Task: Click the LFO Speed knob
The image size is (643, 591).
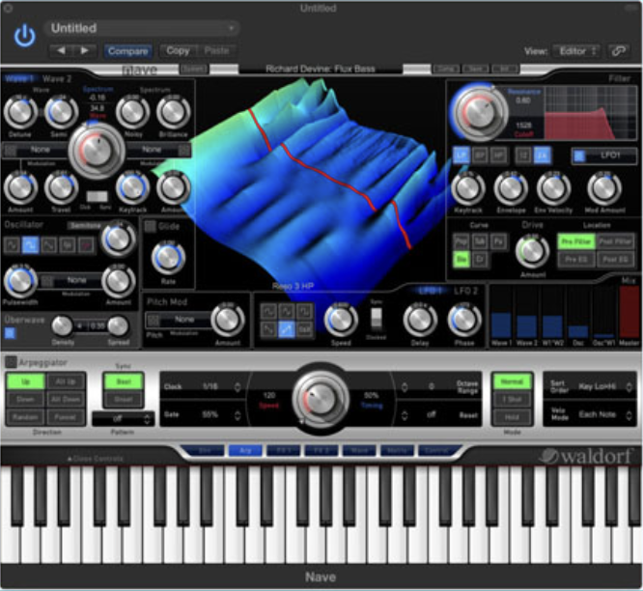Action: coord(341,321)
